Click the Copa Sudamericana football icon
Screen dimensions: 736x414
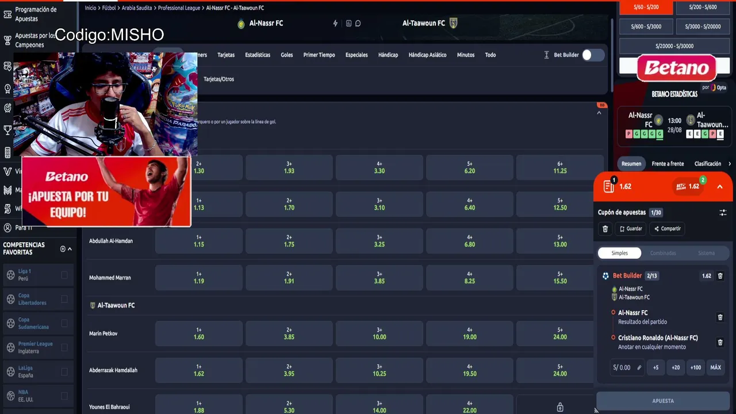(10, 323)
